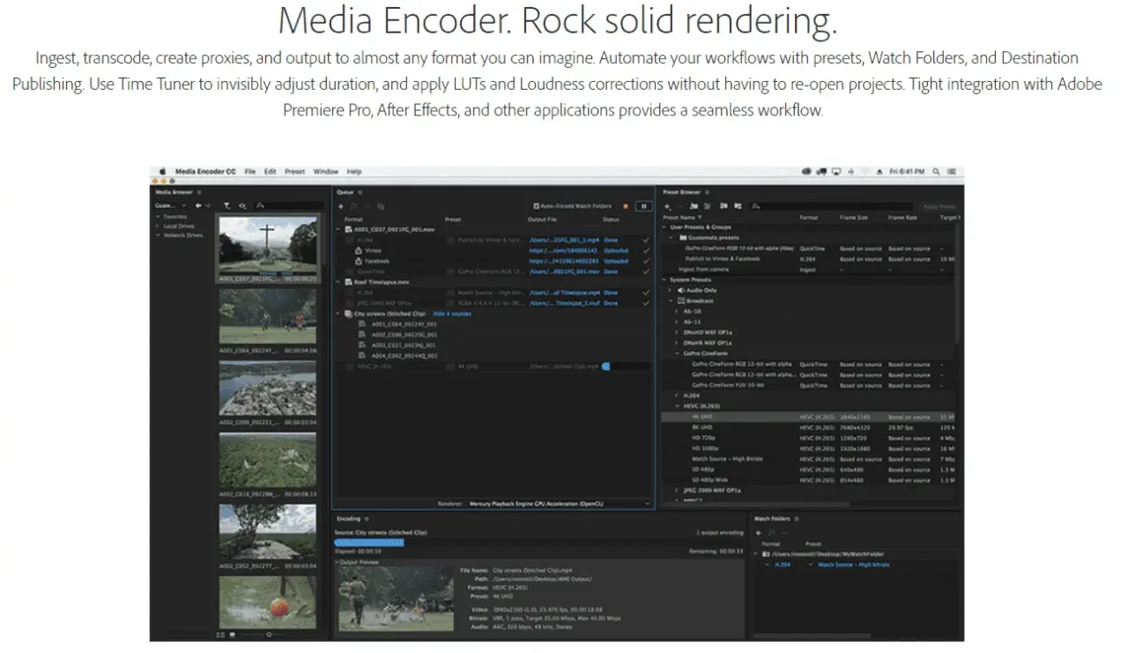Click the Pause Queue button
The image size is (1128, 653).
coord(644,205)
